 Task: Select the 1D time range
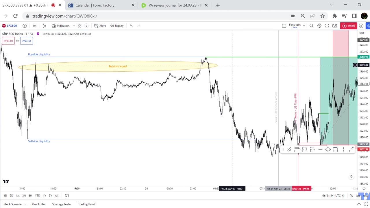[x=5, y=196]
